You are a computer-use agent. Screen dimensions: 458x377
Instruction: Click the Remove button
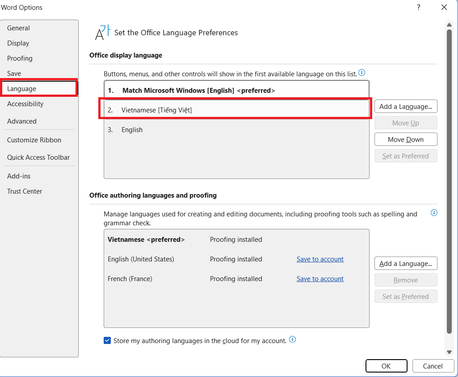click(x=406, y=280)
